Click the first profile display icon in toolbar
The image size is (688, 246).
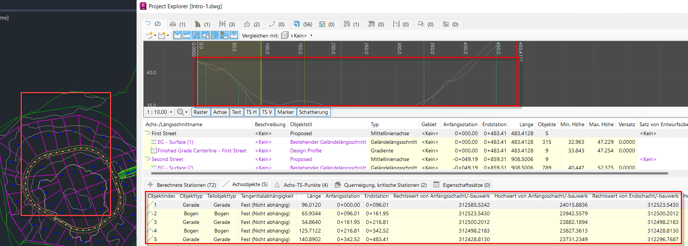click(178, 35)
